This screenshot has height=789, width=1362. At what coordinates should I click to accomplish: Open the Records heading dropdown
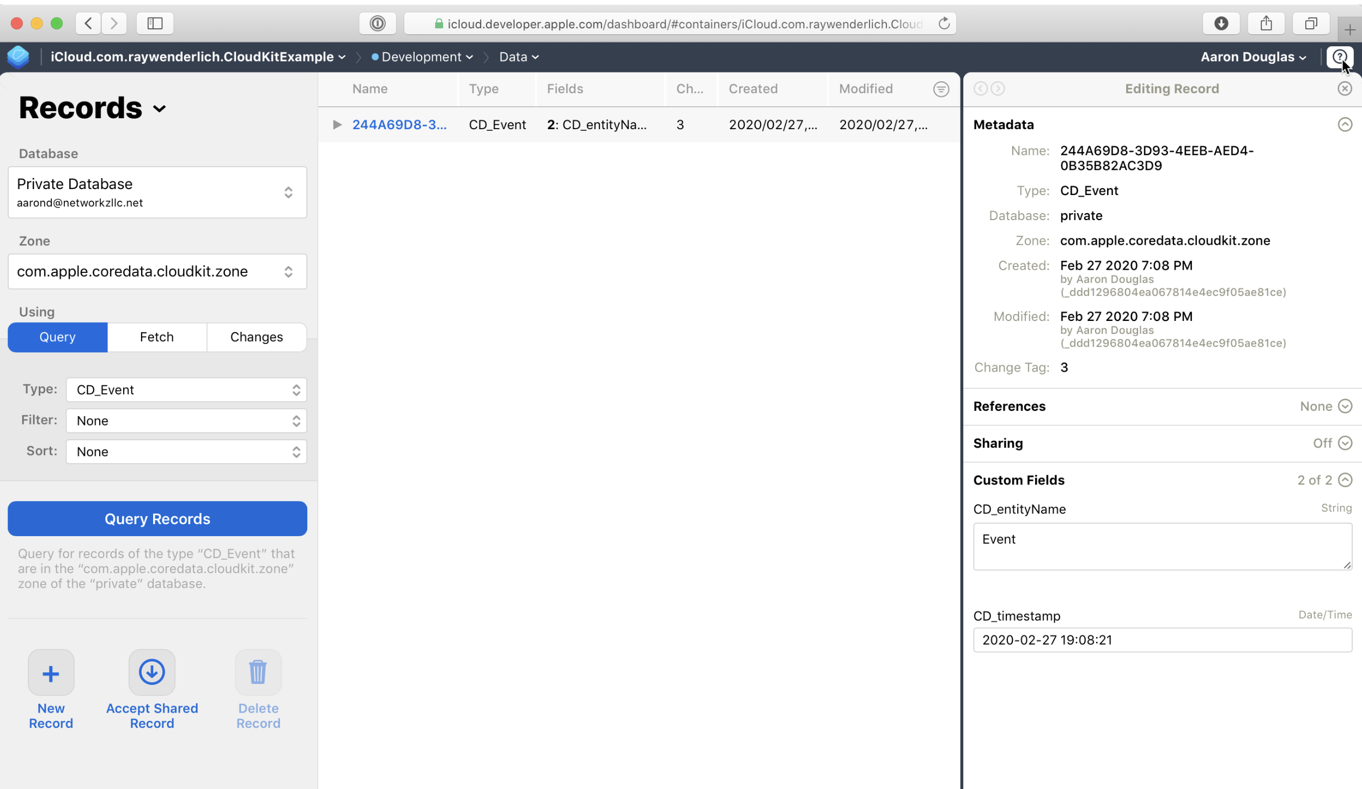92,108
